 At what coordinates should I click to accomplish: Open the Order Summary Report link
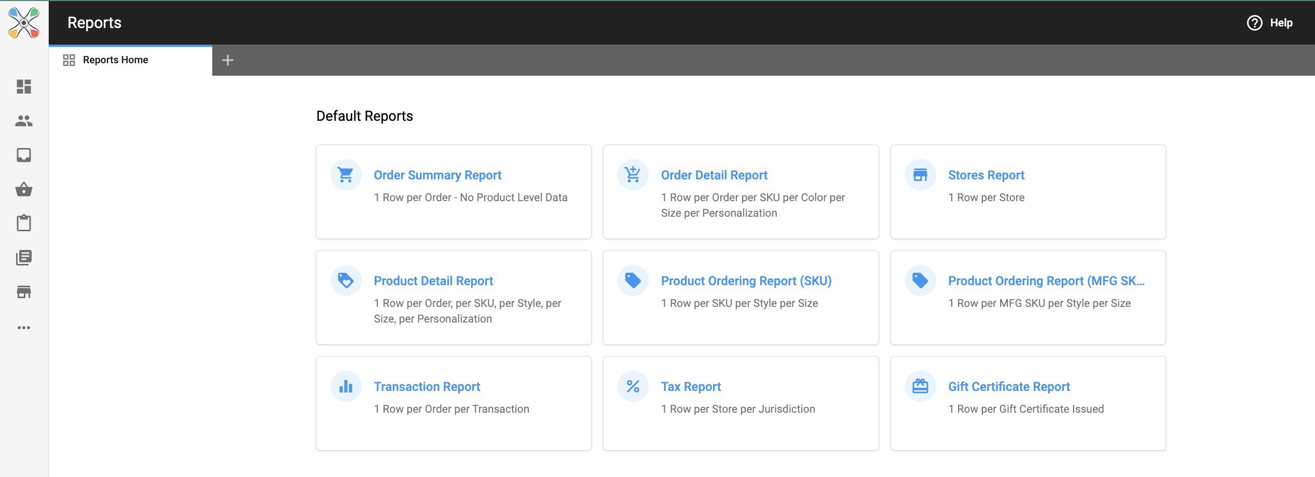(437, 175)
